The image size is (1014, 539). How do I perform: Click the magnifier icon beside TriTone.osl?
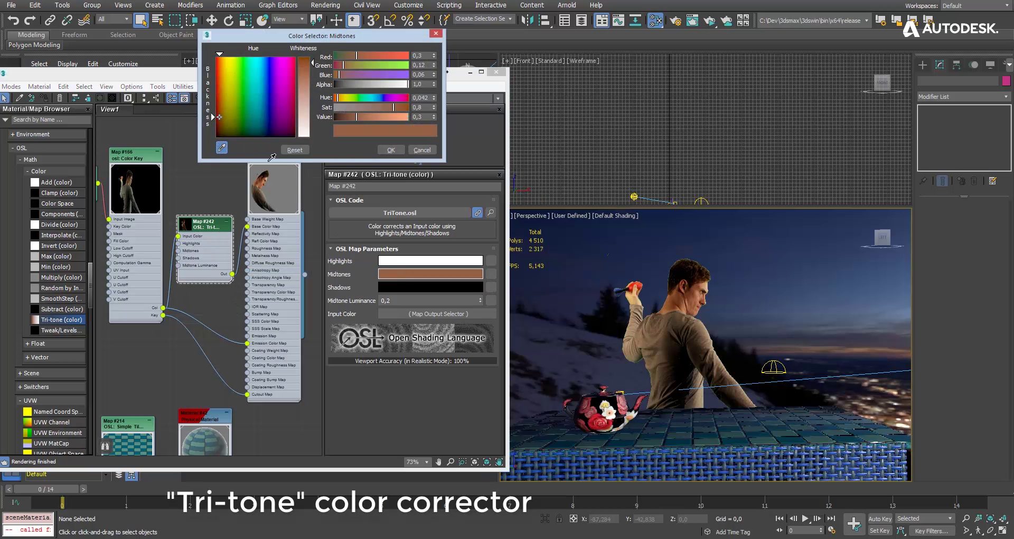[x=491, y=212]
